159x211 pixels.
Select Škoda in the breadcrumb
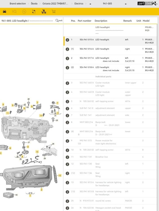pos(34,3)
